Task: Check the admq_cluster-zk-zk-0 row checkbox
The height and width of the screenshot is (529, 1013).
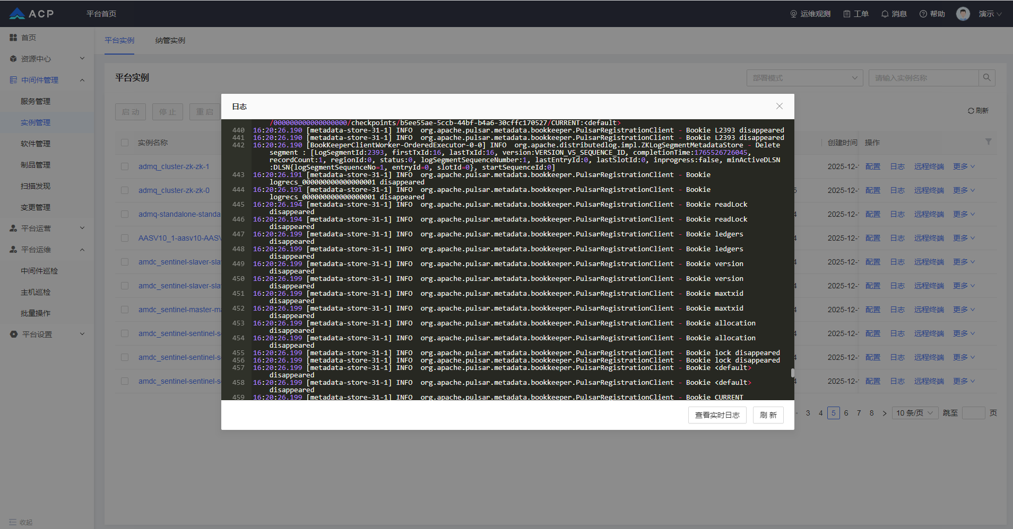Action: coord(125,190)
